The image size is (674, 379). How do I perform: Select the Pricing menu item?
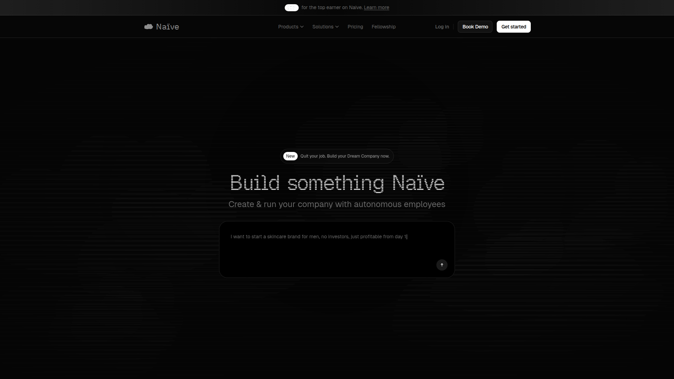[x=355, y=26]
